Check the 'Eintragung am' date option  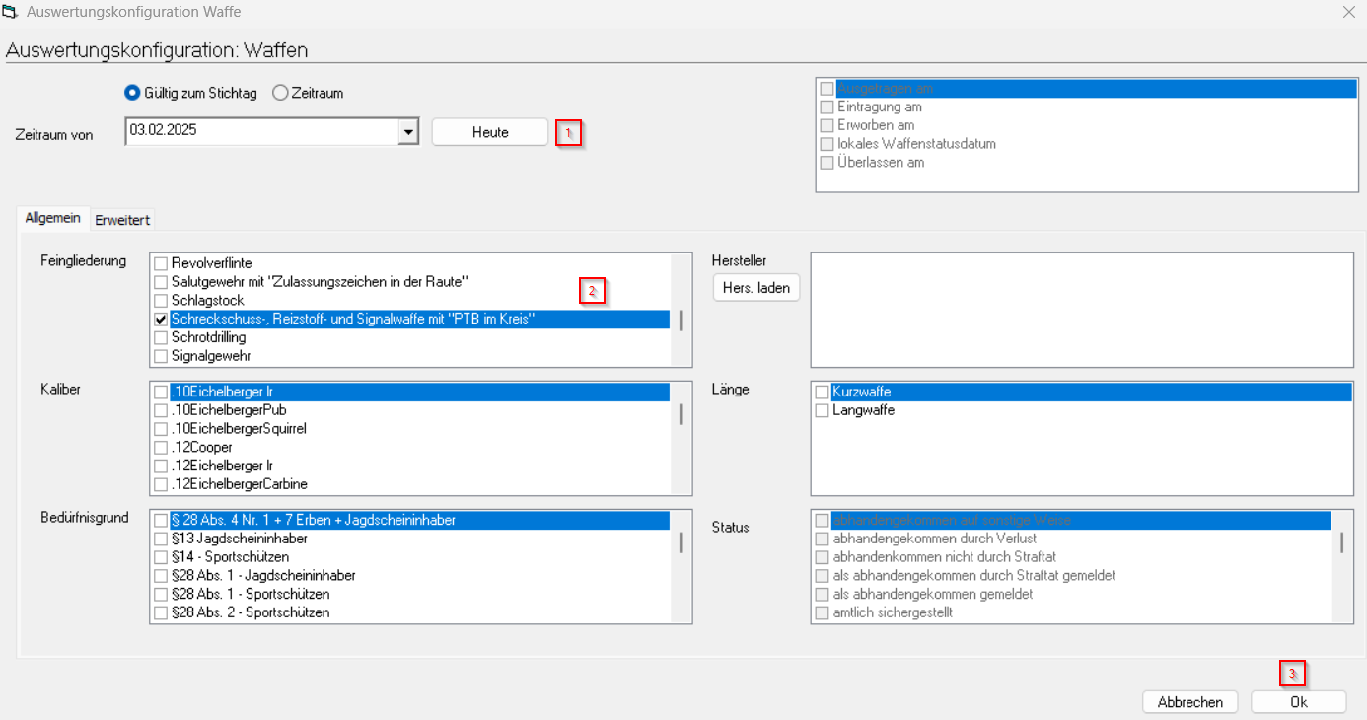pos(827,108)
